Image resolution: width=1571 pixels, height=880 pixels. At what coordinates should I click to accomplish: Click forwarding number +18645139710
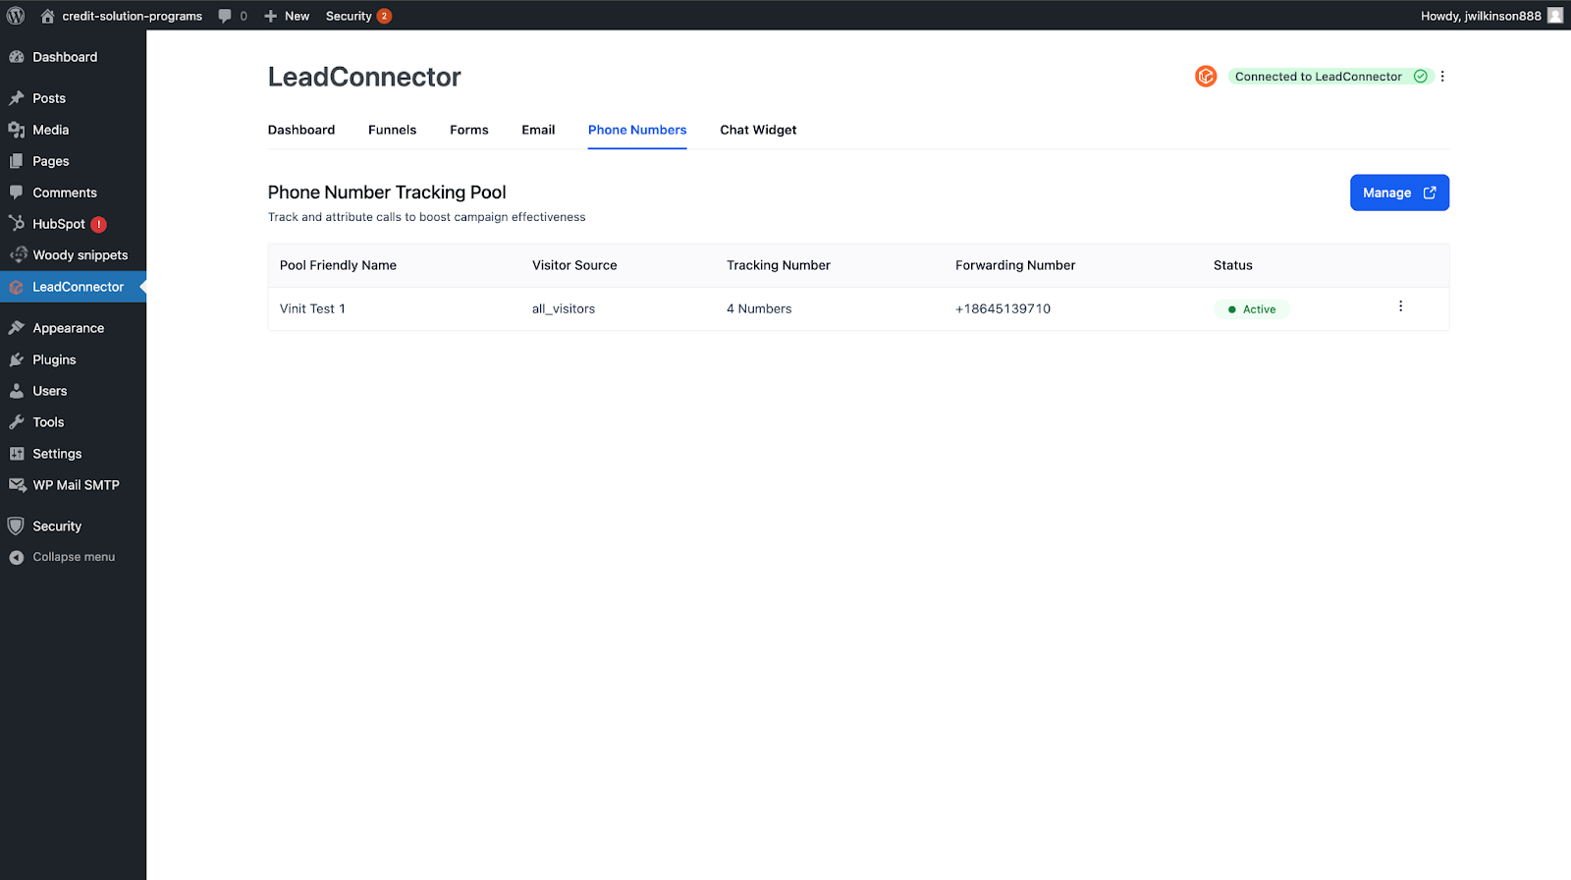click(1002, 308)
